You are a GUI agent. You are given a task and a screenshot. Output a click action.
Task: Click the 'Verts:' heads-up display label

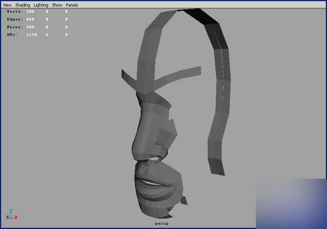tap(15, 11)
